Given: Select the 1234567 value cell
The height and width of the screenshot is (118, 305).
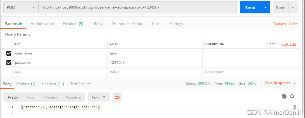Looking at the screenshot, I should (x=155, y=63).
